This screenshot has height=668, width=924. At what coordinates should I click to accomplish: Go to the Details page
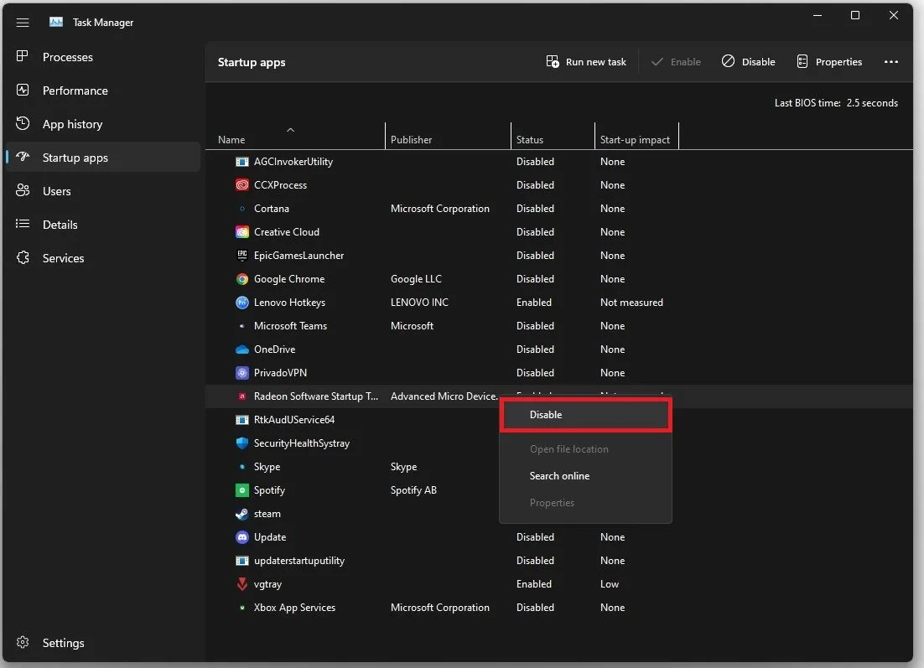pyautogui.click(x=103, y=225)
